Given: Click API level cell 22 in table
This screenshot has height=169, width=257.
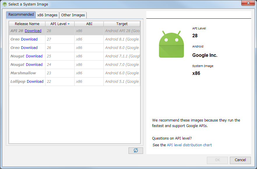Looking at the screenshot, I should pos(60,82).
